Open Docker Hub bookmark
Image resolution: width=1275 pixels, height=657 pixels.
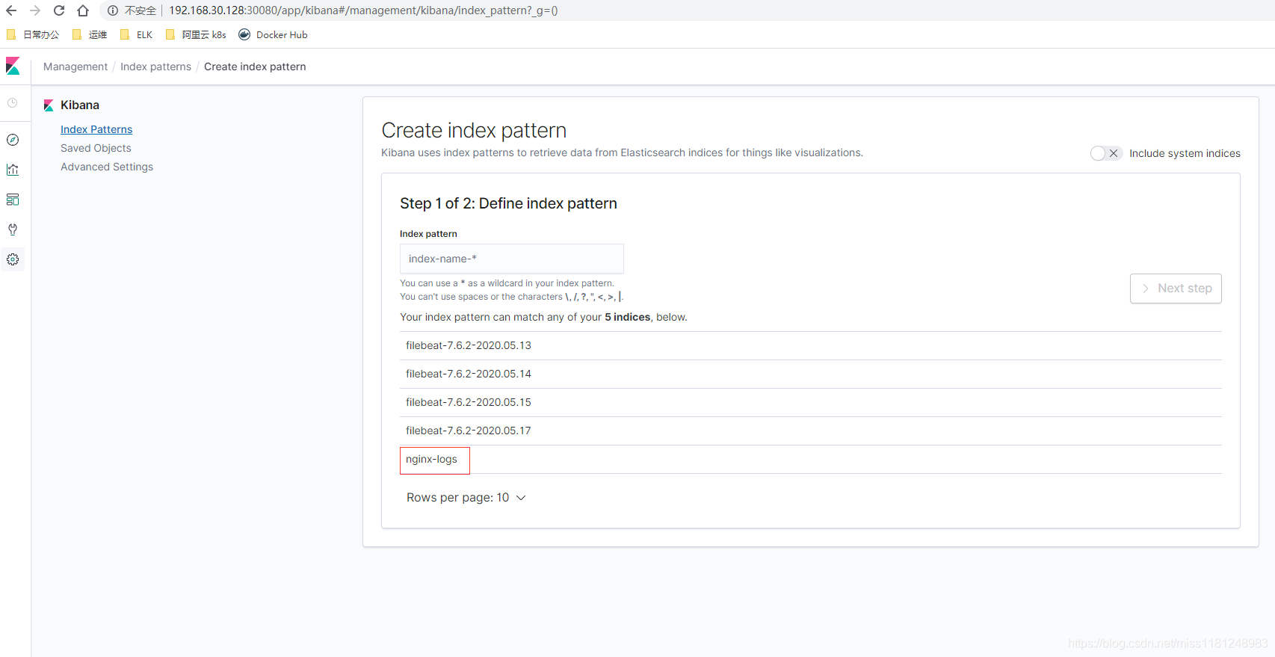click(x=273, y=34)
